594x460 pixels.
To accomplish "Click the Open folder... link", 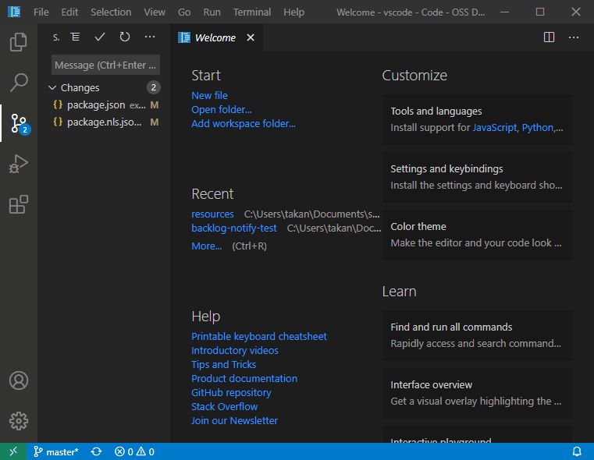I will [x=221, y=110].
